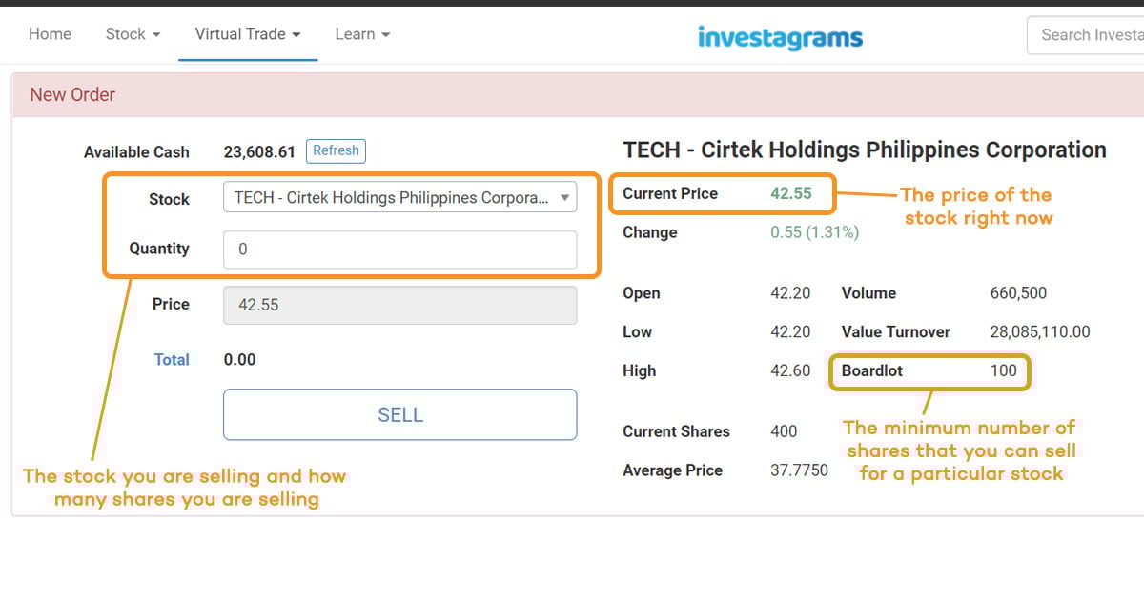Expand the Learn menu
This screenshot has height=600, width=1144.
[x=362, y=34]
